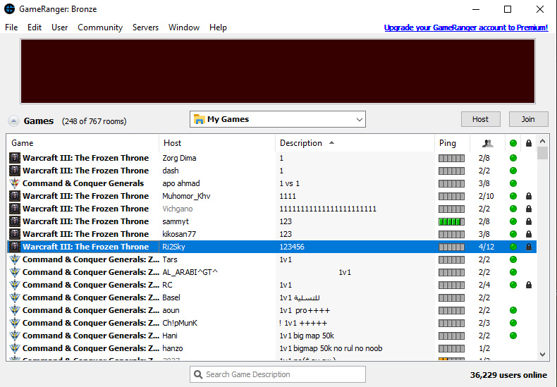
Task: Click the Warcraft III icon in dash row
Action: point(15,171)
